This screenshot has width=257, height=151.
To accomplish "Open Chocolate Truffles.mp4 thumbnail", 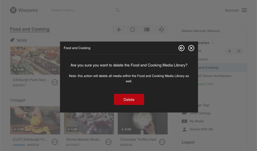I will [143, 123].
